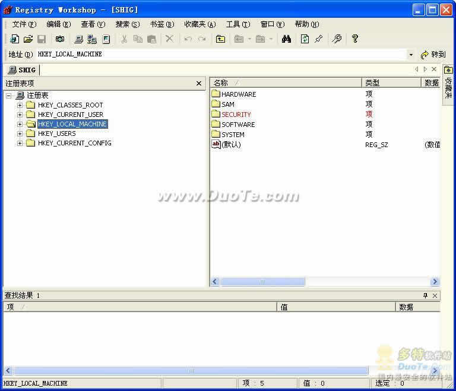Click the forward navigation folder icon
Viewport: 456px width, 391px height.
260,39
